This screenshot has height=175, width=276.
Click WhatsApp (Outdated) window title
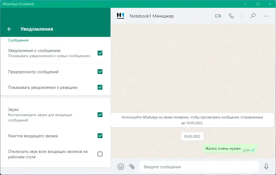click(18, 4)
